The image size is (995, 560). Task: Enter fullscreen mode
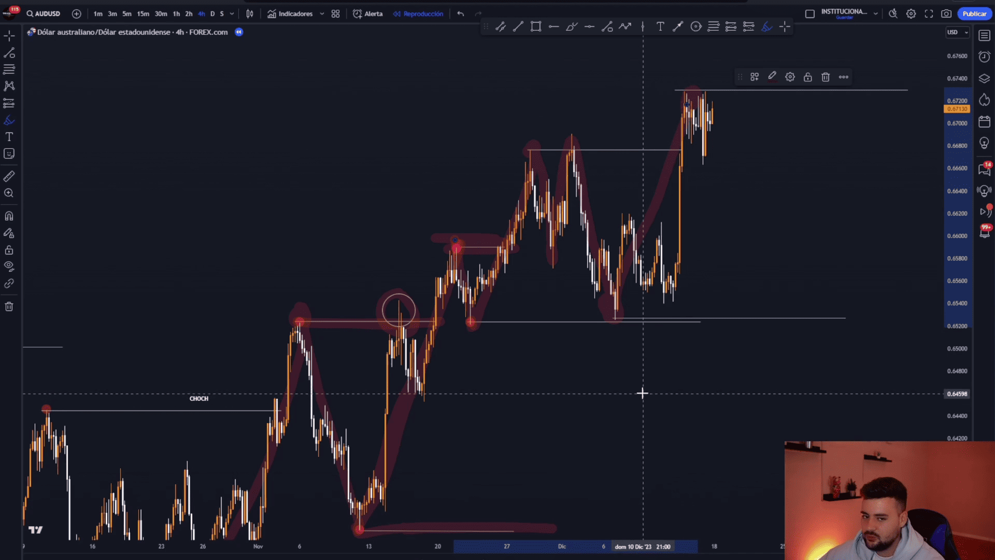click(x=929, y=14)
